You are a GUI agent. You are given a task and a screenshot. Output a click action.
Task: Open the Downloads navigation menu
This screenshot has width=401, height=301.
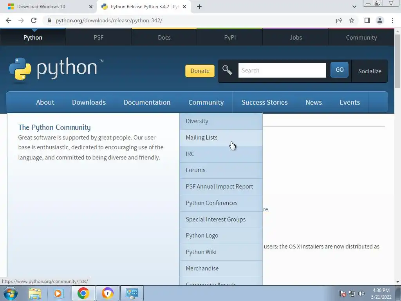tap(89, 102)
